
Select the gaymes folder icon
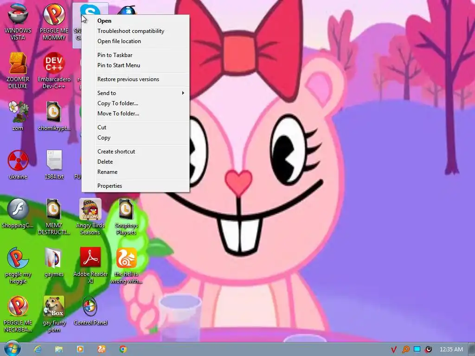[x=54, y=262]
